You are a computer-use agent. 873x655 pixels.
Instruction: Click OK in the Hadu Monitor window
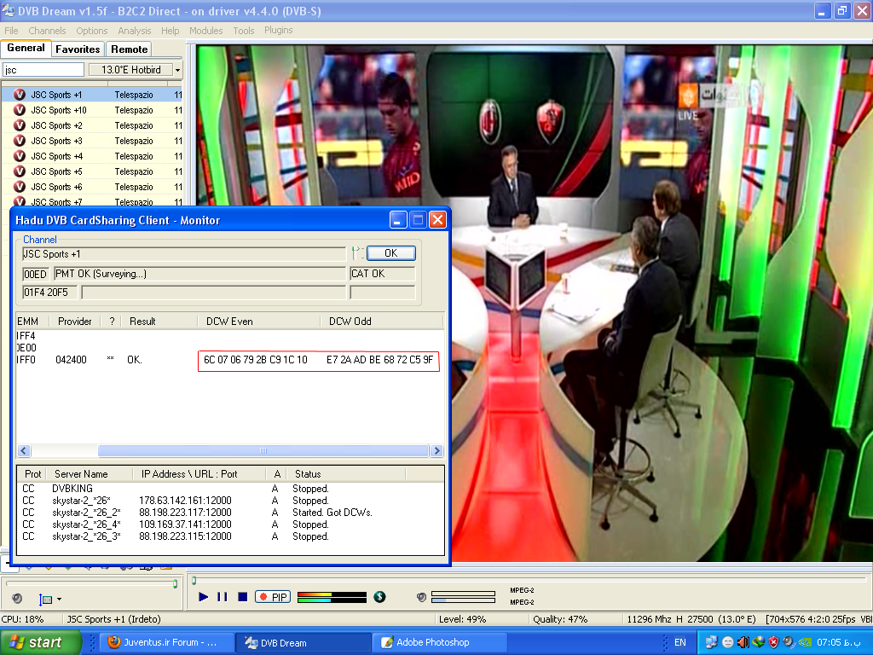pos(390,253)
